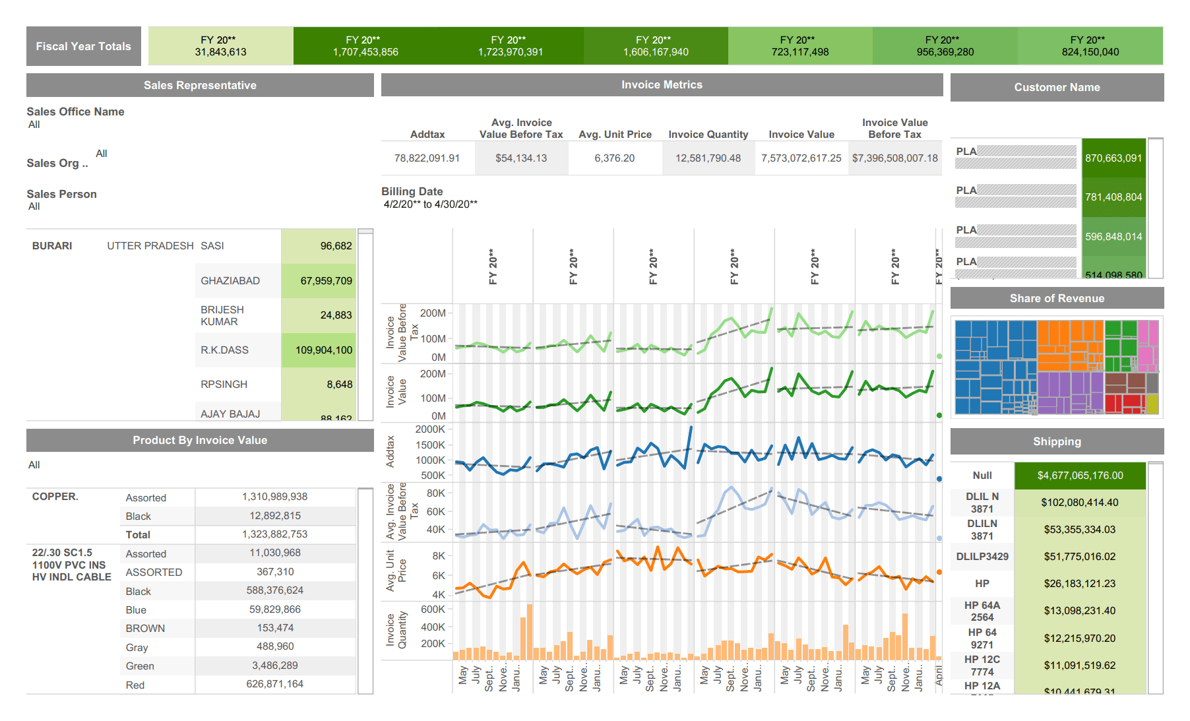The width and height of the screenshot is (1190, 721).
Task: Click the Green cable value 3,486,289
Action: (x=275, y=666)
